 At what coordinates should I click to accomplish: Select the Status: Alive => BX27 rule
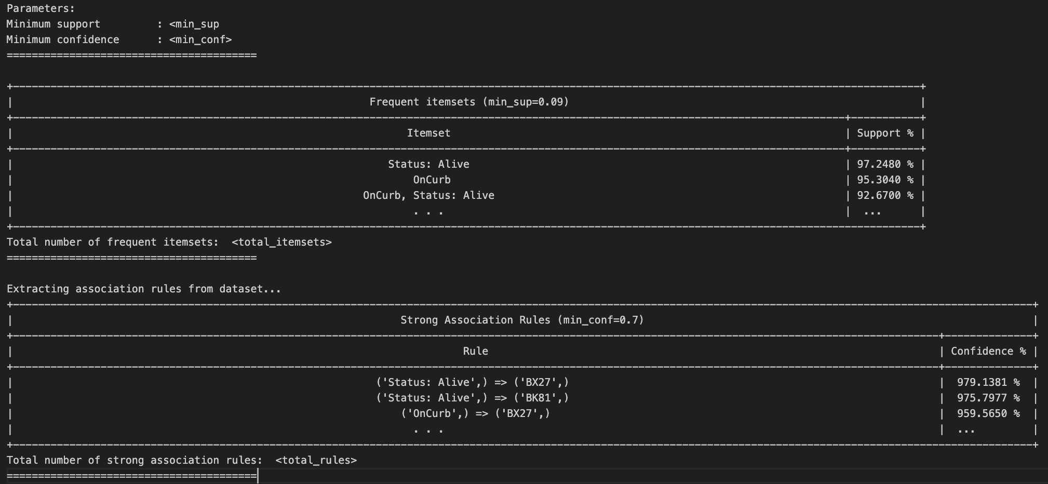tap(472, 382)
